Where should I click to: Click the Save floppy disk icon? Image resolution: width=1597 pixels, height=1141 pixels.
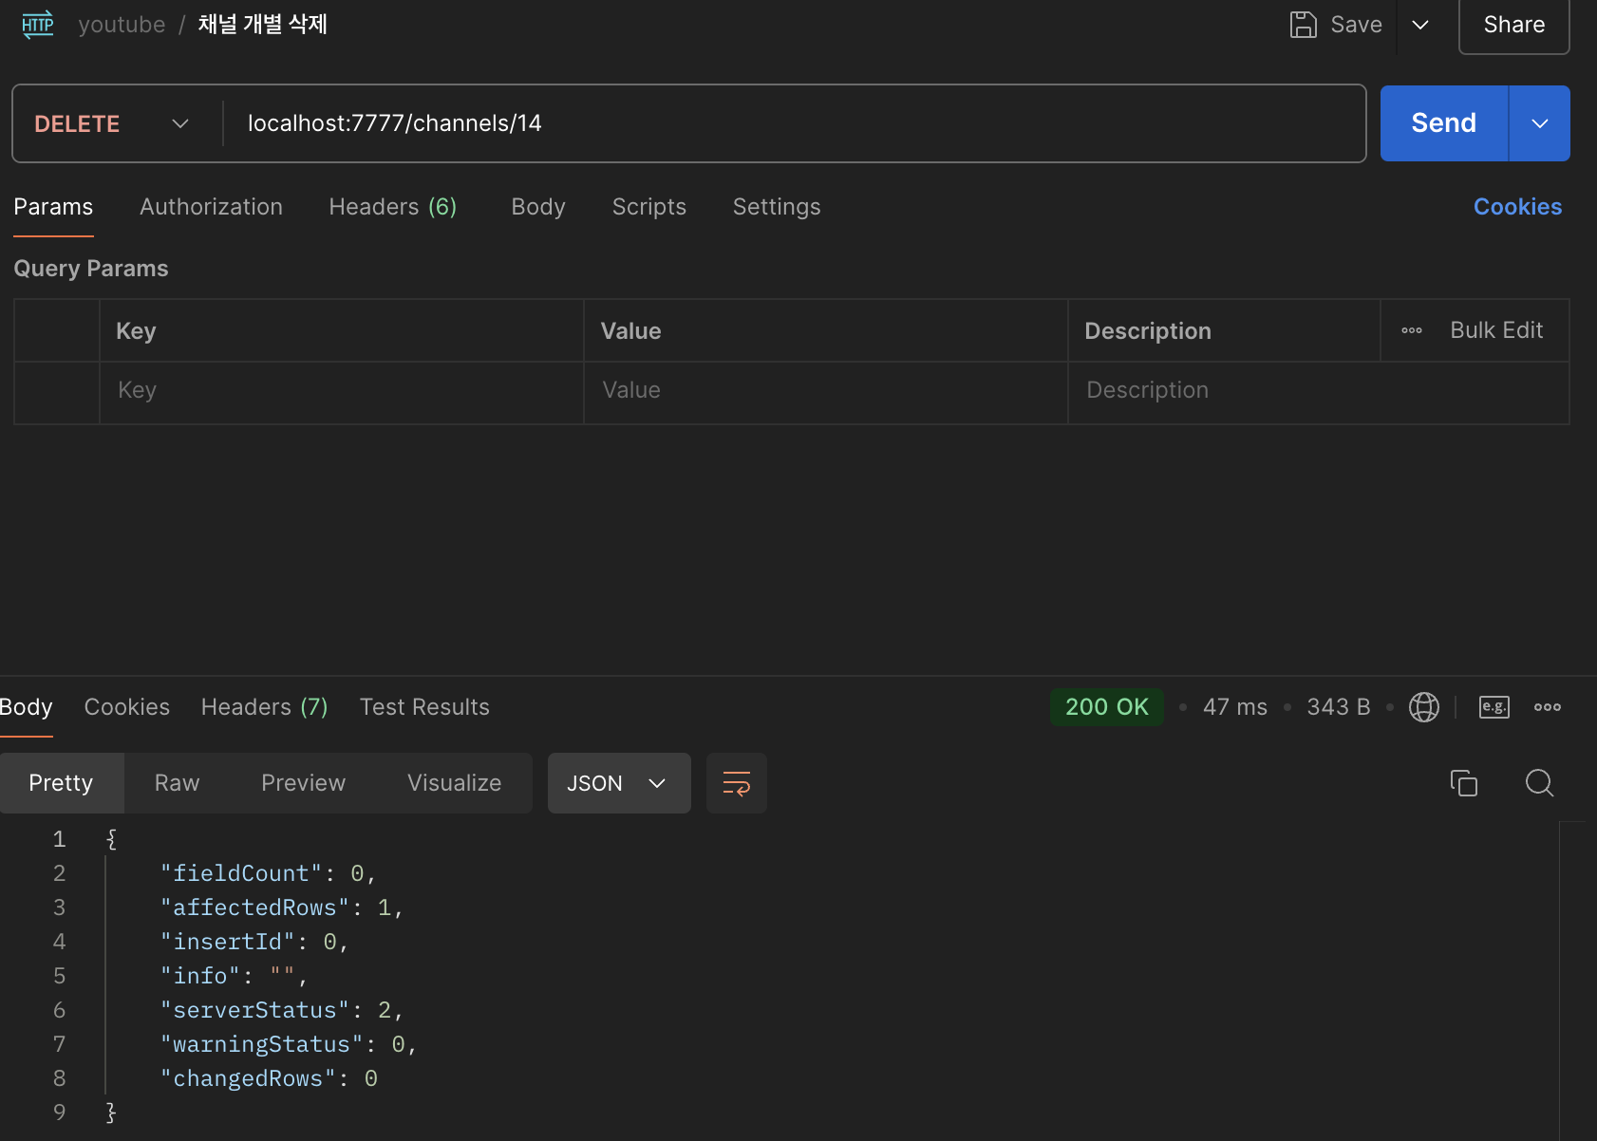[x=1304, y=25]
